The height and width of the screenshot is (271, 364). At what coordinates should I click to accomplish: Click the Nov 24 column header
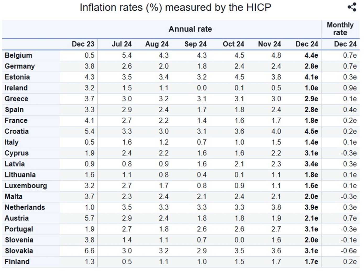click(269, 44)
